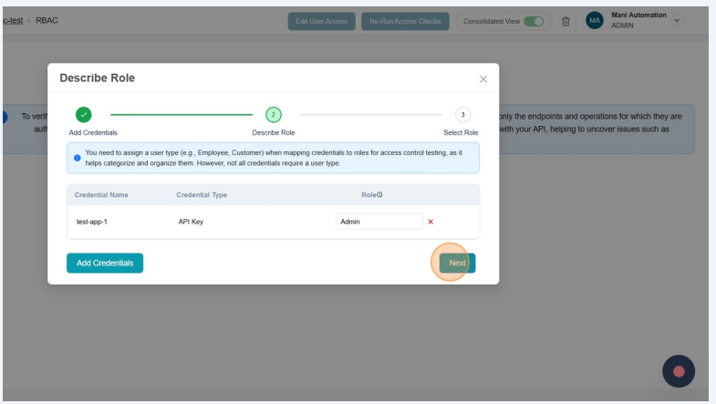The image size is (716, 404).
Task: Open the red record chat bubble
Action: [678, 371]
